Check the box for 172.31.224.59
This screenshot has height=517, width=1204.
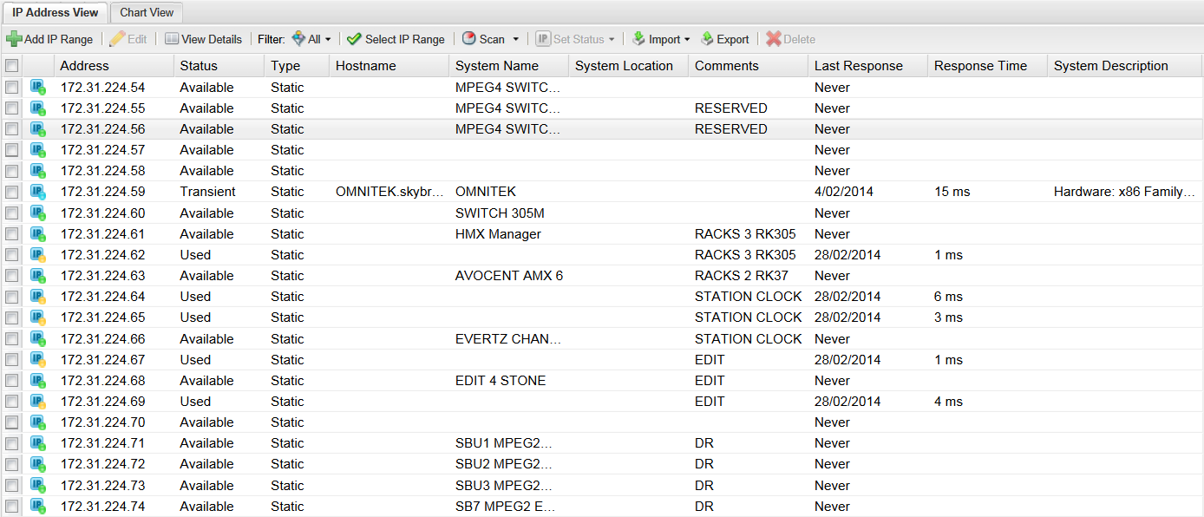11,192
